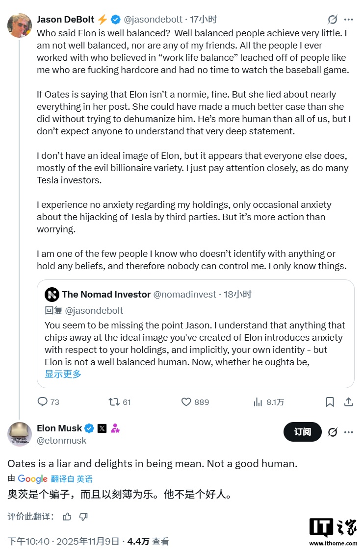Click Elon Musk's profile avatar
The height and width of the screenshot is (550, 363).
tap(20, 434)
